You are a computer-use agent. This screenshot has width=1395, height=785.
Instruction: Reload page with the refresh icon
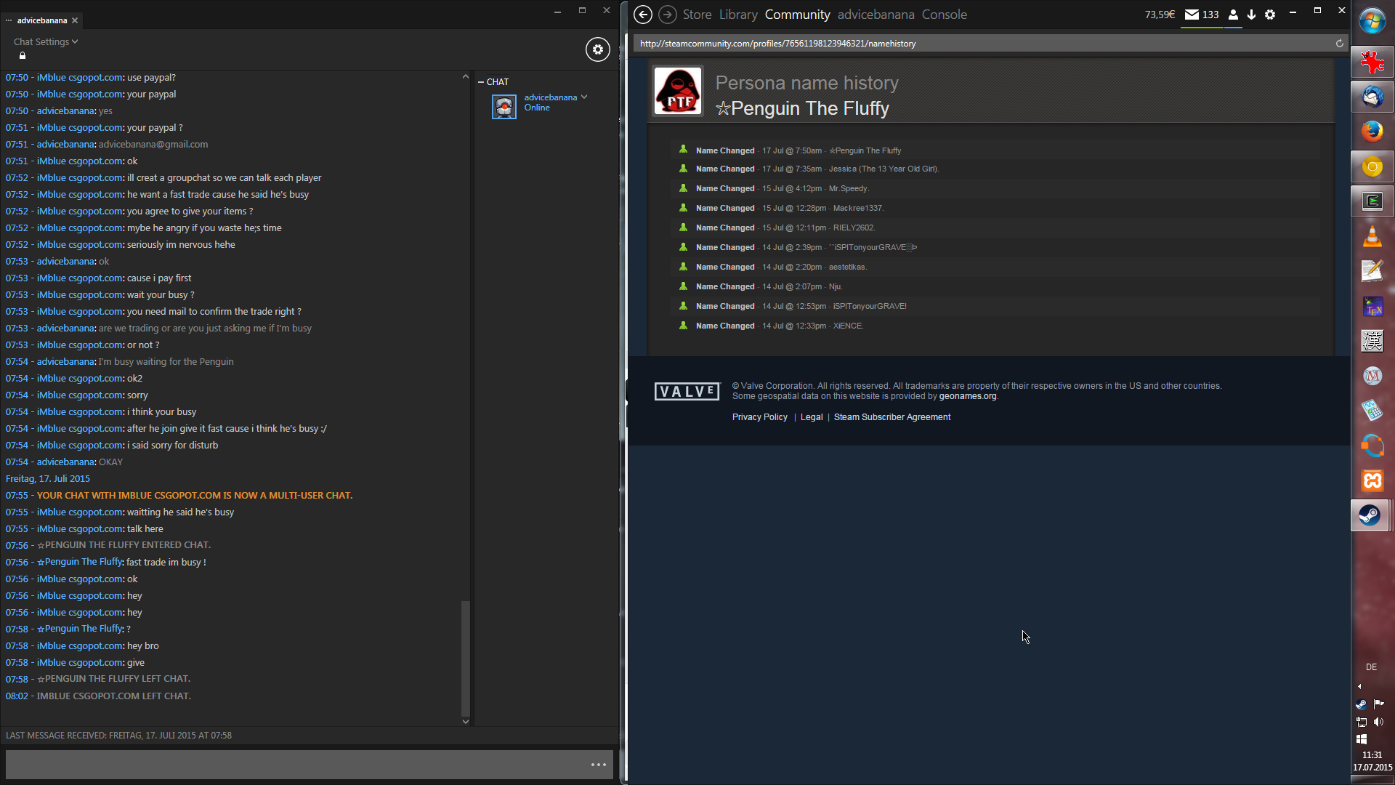[x=1339, y=44]
